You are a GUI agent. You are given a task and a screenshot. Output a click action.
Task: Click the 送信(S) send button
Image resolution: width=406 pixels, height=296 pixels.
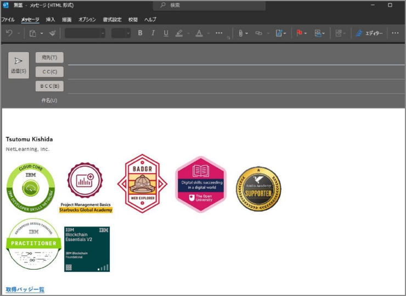point(19,65)
